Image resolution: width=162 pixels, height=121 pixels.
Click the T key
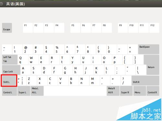coord(64,60)
